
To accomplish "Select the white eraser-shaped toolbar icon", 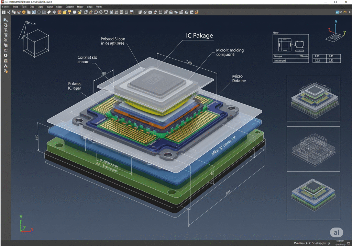I will (x=49, y=12).
